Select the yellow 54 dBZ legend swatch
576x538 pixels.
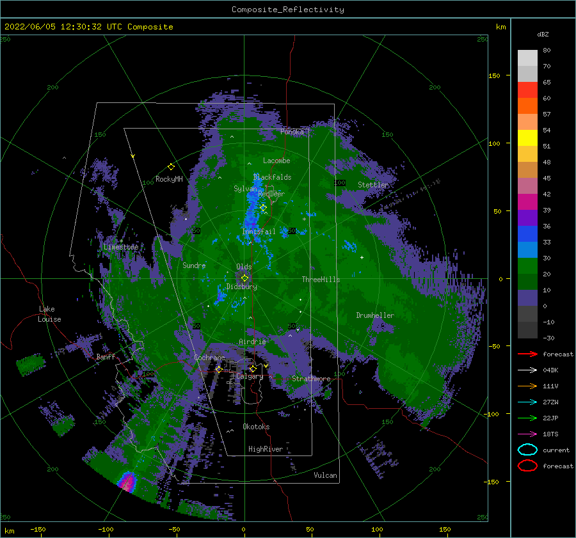527,138
